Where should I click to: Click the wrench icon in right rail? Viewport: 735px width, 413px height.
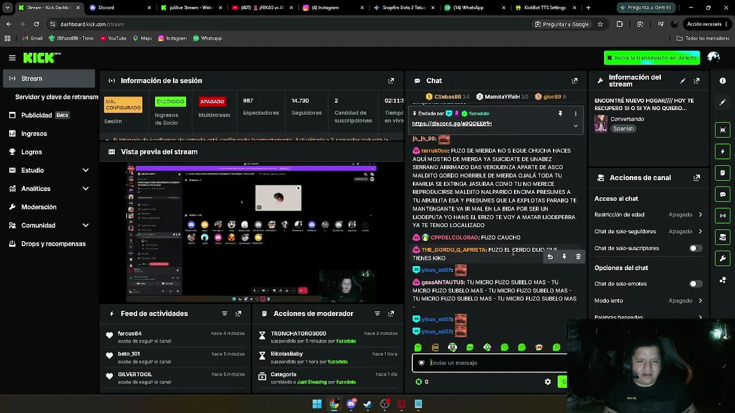723,258
